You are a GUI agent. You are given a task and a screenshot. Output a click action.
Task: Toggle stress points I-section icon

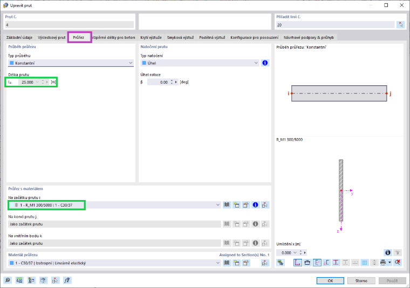(336, 263)
